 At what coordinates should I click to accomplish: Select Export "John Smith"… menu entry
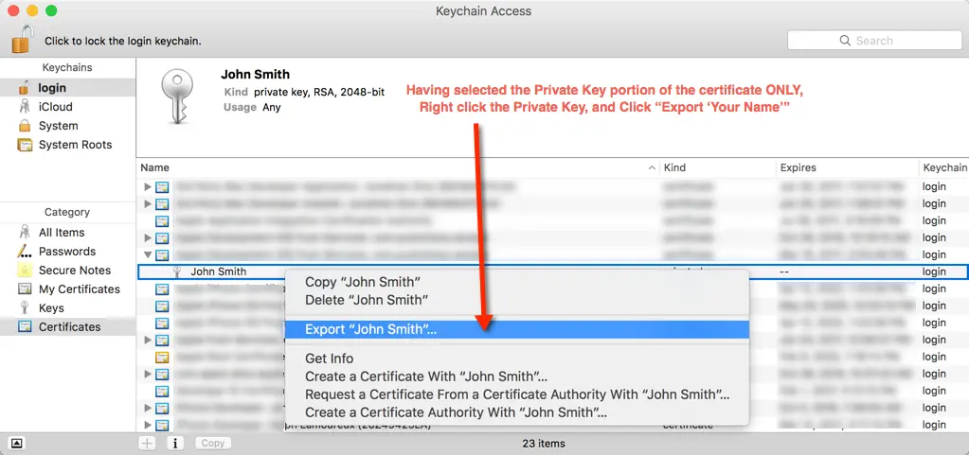516,330
